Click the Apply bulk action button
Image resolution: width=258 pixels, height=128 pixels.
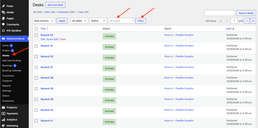coord(62,21)
